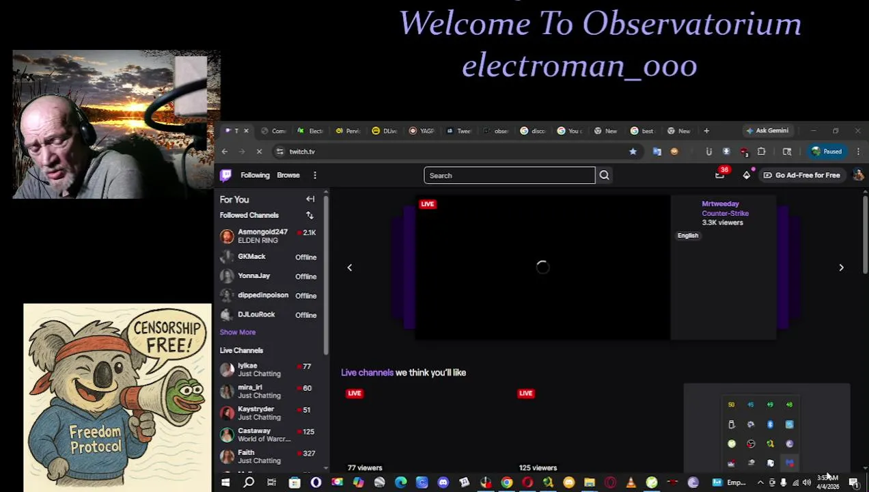Screen dimensions: 869x492
Task: Open the Twitch user avatar menu
Action: pyautogui.click(x=858, y=175)
